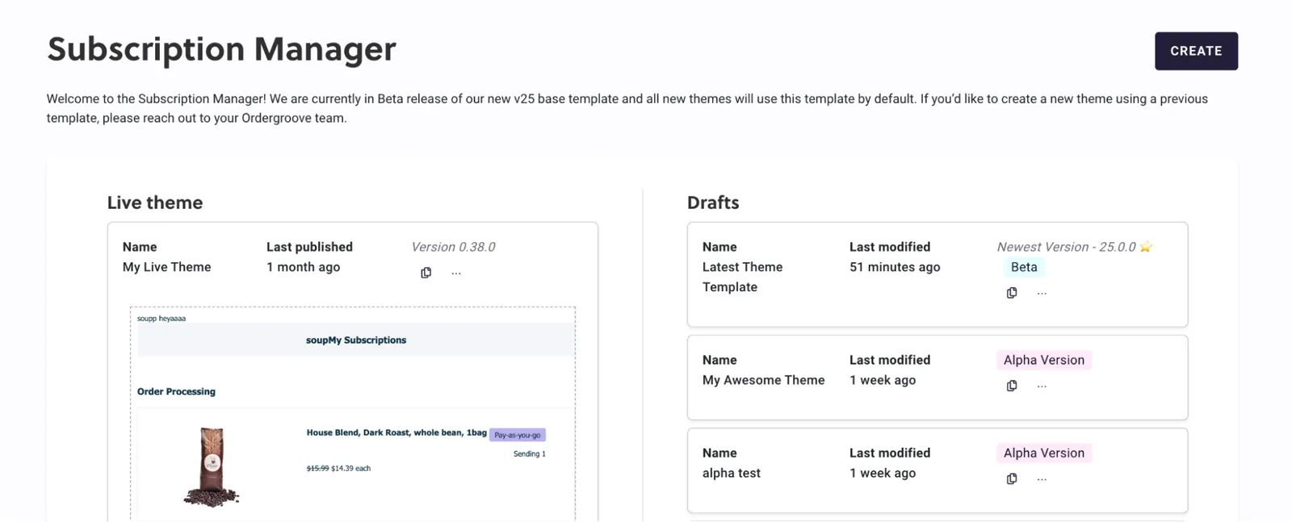Viewport: 1292px width, 522px height.
Task: Open more options for alpha test draft
Action: (x=1042, y=479)
